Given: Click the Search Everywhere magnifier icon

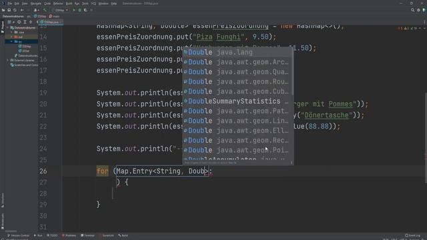Looking at the screenshot, I should pyautogui.click(x=412, y=10).
